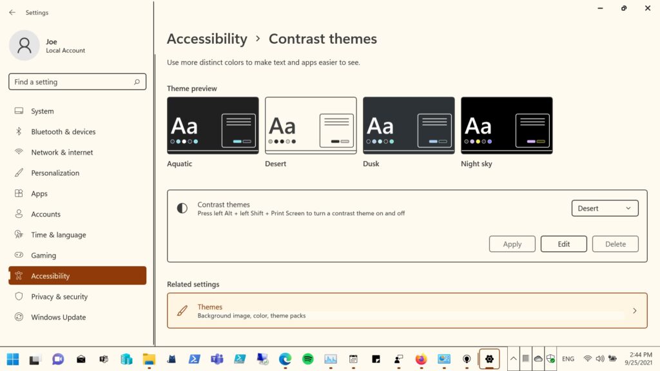This screenshot has height=371, width=660.
Task: Pick the Dusk theme preview
Action: tap(409, 126)
